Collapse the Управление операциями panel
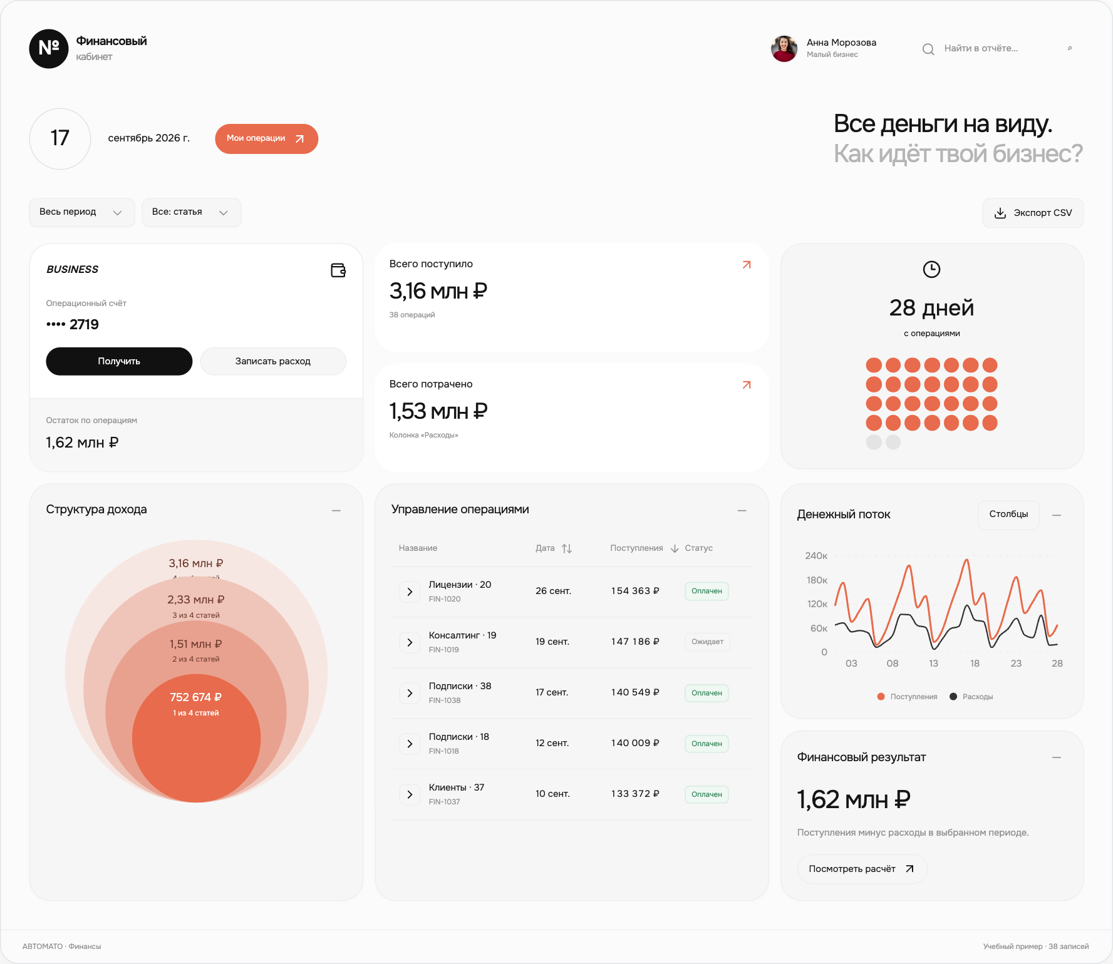 point(742,511)
